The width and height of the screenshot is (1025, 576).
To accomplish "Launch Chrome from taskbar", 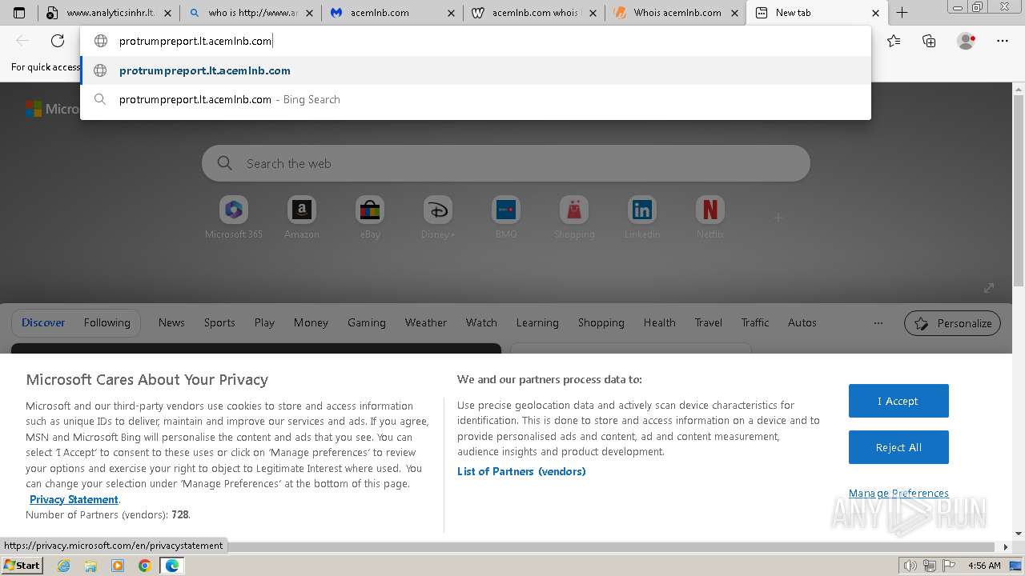I will (145, 566).
